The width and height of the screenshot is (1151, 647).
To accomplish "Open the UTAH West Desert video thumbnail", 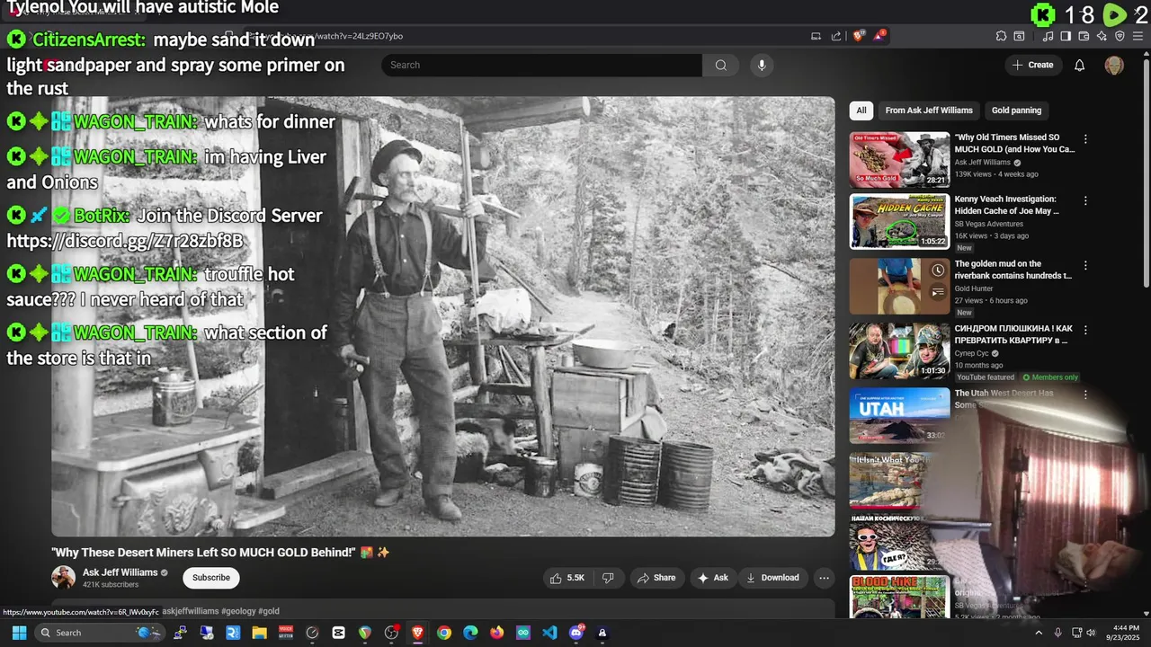I will [x=899, y=415].
